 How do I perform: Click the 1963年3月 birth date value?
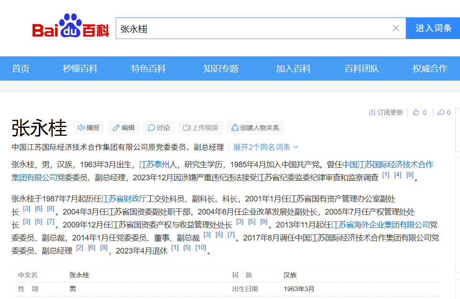(299, 289)
